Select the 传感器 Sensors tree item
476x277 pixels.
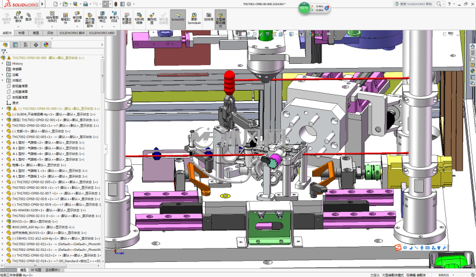coord(17,69)
